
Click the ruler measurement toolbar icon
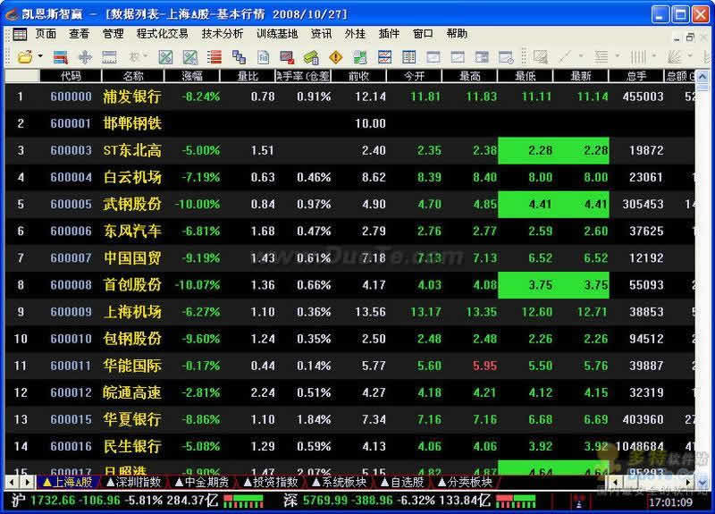[x=109, y=57]
